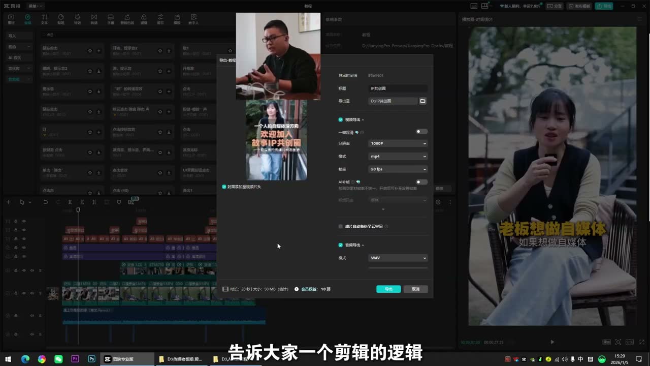
Task: Open the 转场 transitions tab
Action: 94,19
